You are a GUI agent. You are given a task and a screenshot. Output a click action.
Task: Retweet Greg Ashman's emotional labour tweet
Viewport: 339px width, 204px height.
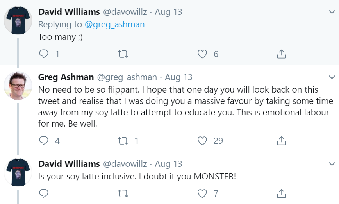123,140
